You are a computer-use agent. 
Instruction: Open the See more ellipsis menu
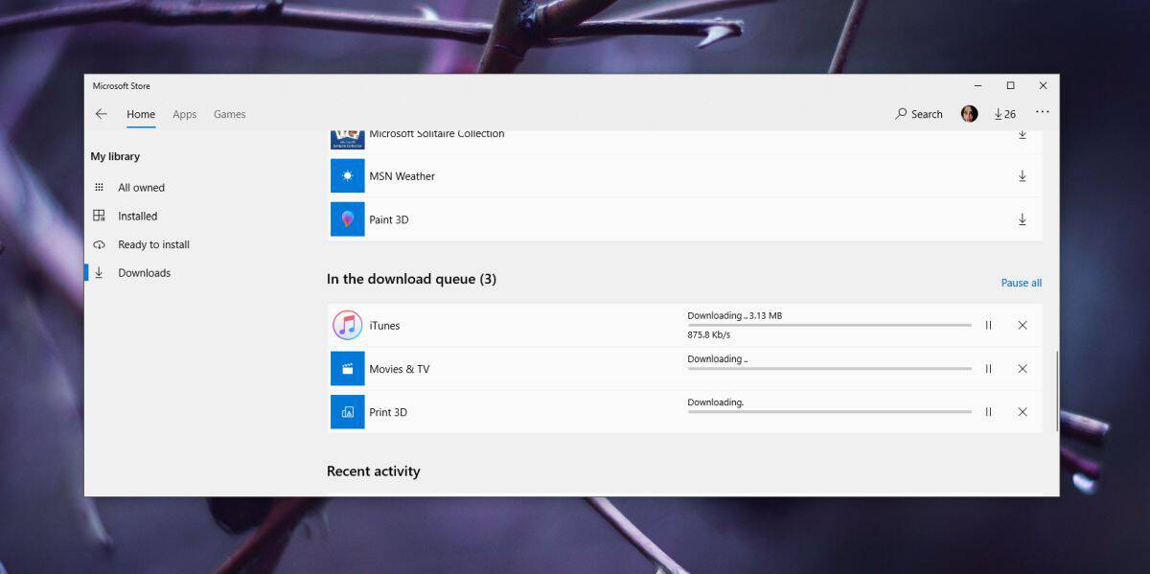(1043, 113)
